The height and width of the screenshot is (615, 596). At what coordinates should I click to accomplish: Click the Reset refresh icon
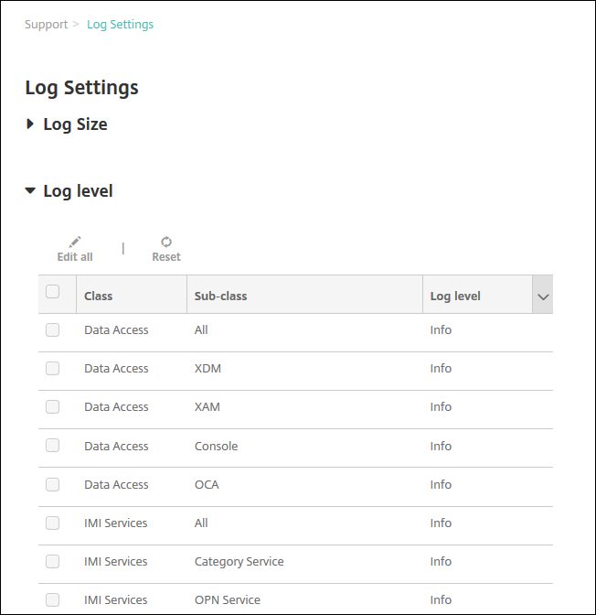point(166,242)
